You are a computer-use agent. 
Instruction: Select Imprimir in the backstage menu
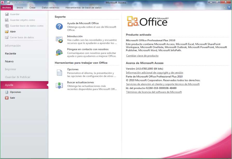coord(10,69)
